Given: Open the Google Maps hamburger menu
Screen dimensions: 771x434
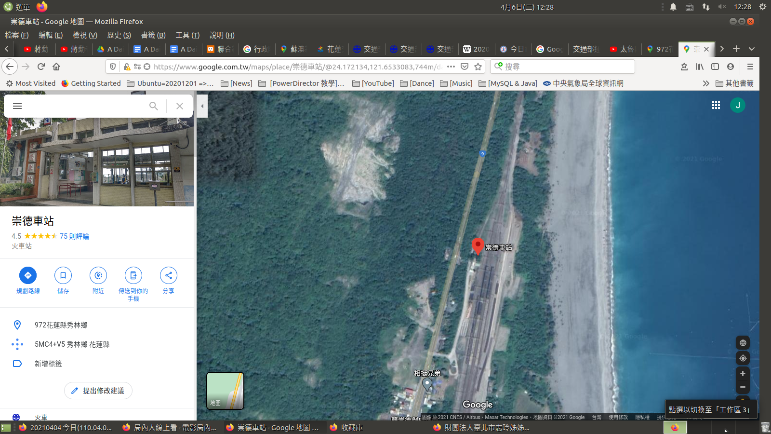Looking at the screenshot, I should [x=17, y=106].
